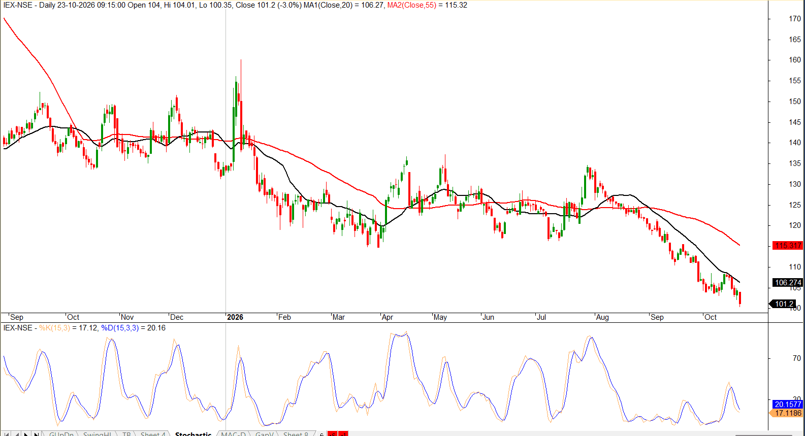Click the blue %D(15,3,3) indicator label
This screenshot has width=805, height=436.
(120, 328)
